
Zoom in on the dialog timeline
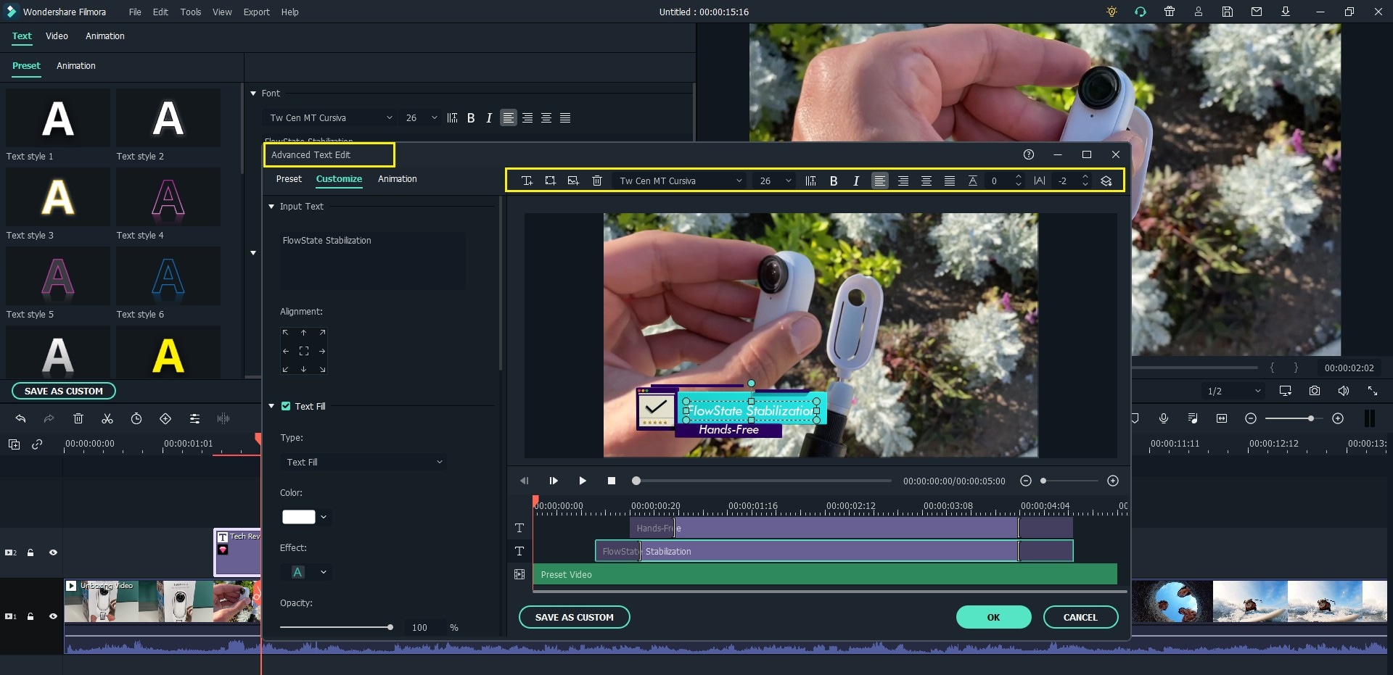point(1113,481)
